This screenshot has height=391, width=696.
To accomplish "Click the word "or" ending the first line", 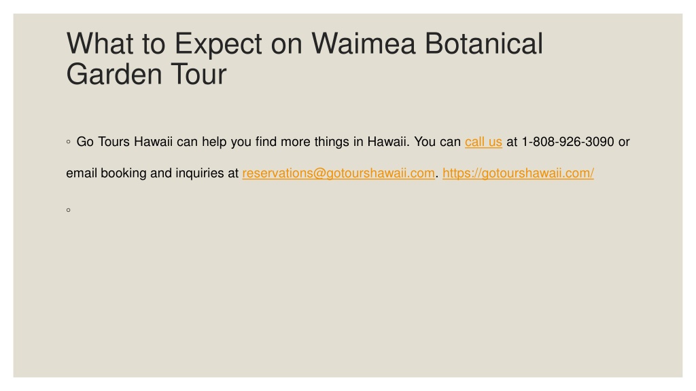I will click(x=624, y=143).
